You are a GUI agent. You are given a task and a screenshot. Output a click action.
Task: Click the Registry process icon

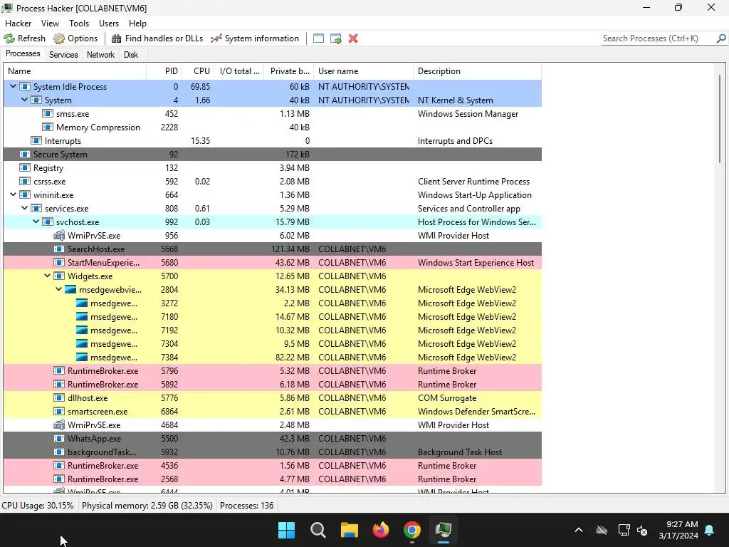pyautogui.click(x=25, y=167)
